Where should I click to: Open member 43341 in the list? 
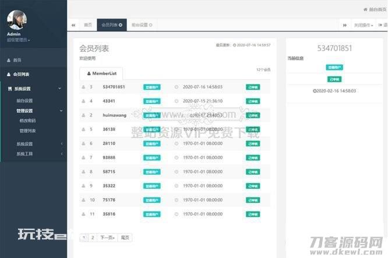point(109,101)
